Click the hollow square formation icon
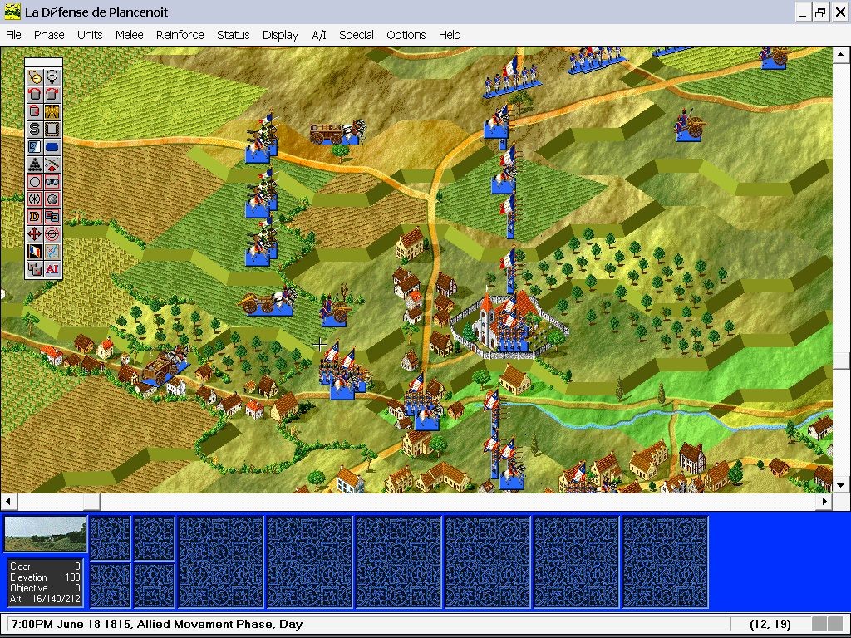 click(x=52, y=129)
